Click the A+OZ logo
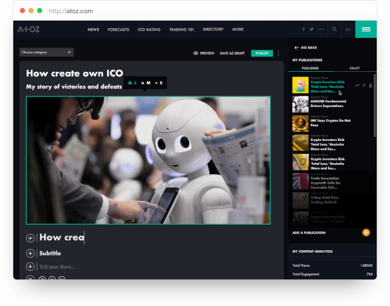This screenshot has height=306, width=390. (x=29, y=29)
